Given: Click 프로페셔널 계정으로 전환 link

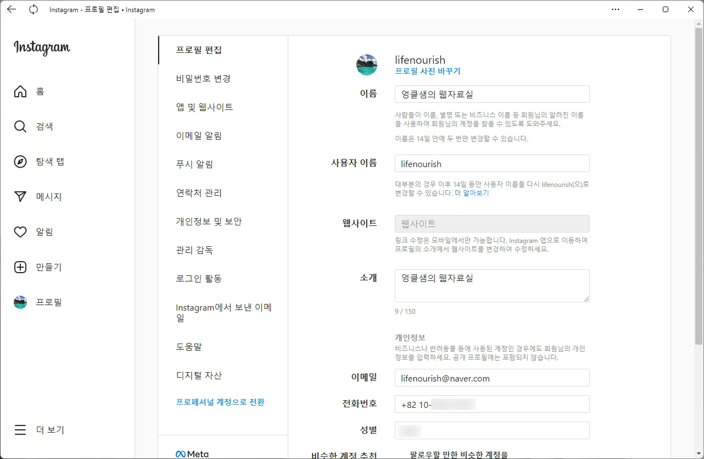Looking at the screenshot, I should coord(220,402).
